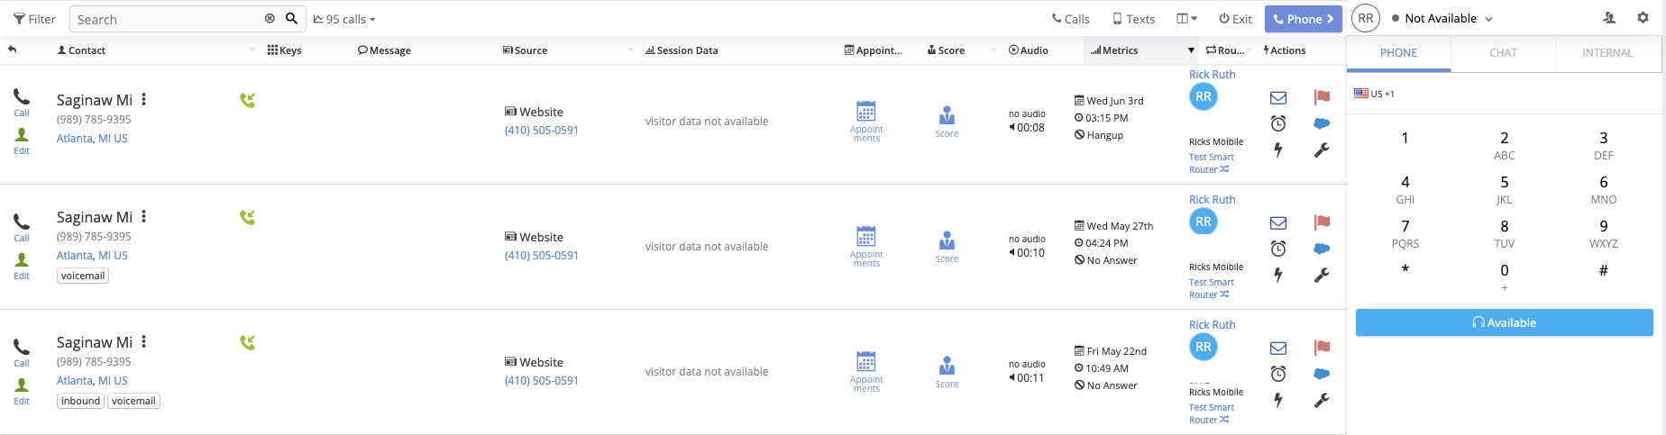1666x435 pixels.
Task: Click the Search input field
Action: click(x=167, y=19)
